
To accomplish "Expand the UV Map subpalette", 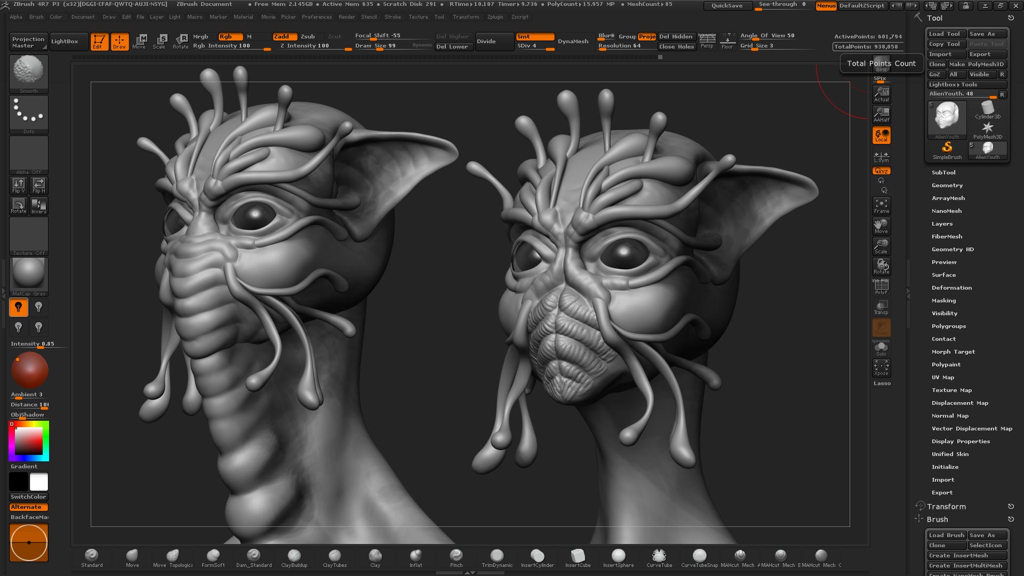I will (942, 377).
